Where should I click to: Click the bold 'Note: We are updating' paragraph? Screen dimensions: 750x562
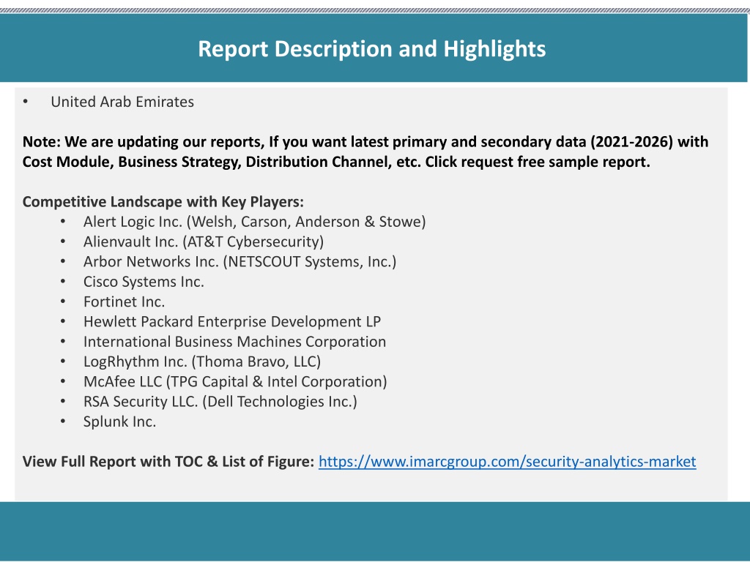coord(365,152)
